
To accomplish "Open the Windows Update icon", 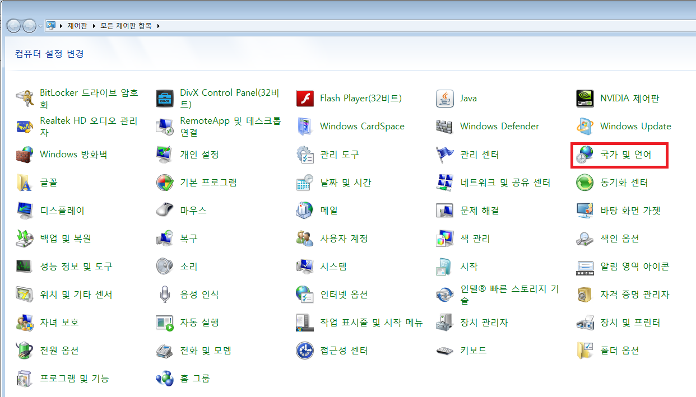I will click(585, 127).
